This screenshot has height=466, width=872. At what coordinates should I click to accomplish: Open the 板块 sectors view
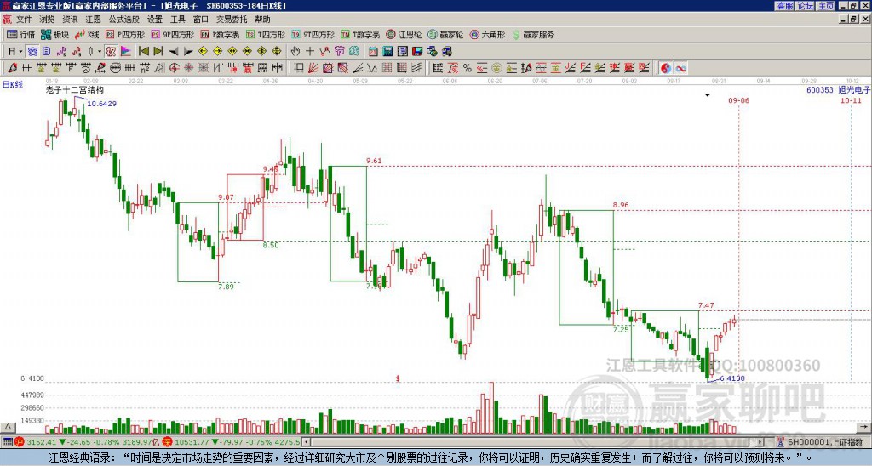(x=55, y=34)
